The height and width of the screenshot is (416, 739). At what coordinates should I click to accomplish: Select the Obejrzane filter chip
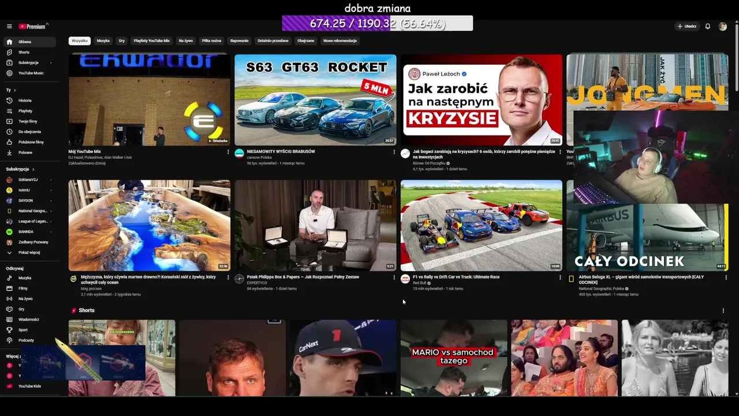point(306,41)
